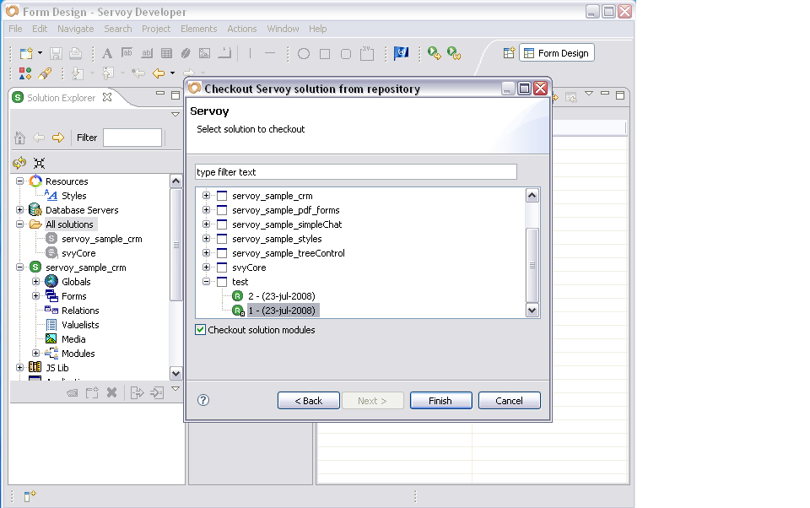810x508 pixels.
Task: Open the Navigate menu
Action: [75, 29]
